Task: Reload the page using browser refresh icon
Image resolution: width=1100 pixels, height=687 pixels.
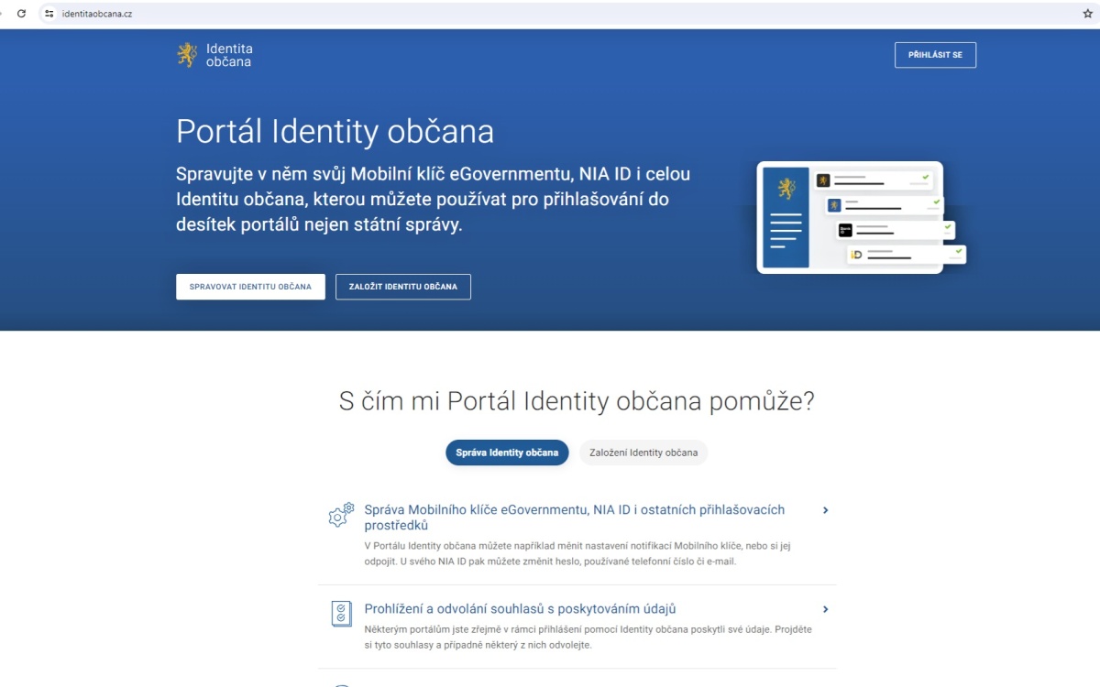Action: (x=21, y=14)
